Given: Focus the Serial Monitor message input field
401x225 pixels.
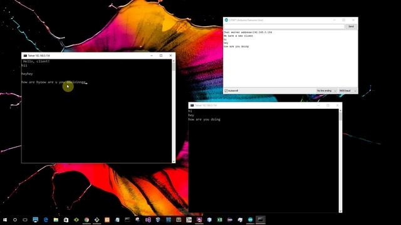Looking at the screenshot, I should point(284,26).
